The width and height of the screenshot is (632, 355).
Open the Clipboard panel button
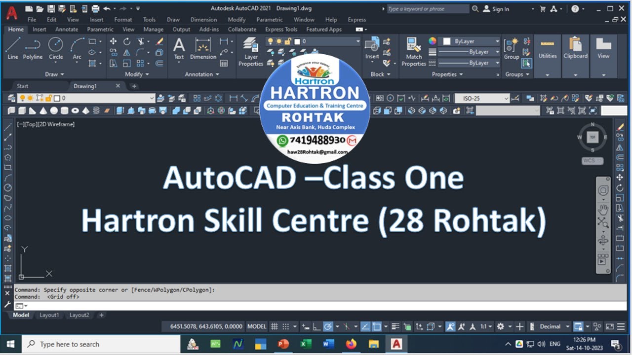click(x=576, y=56)
